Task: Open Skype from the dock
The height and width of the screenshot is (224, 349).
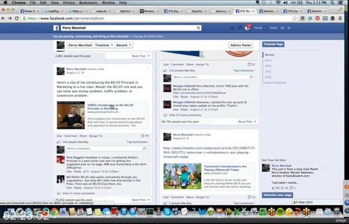Action: point(167,211)
